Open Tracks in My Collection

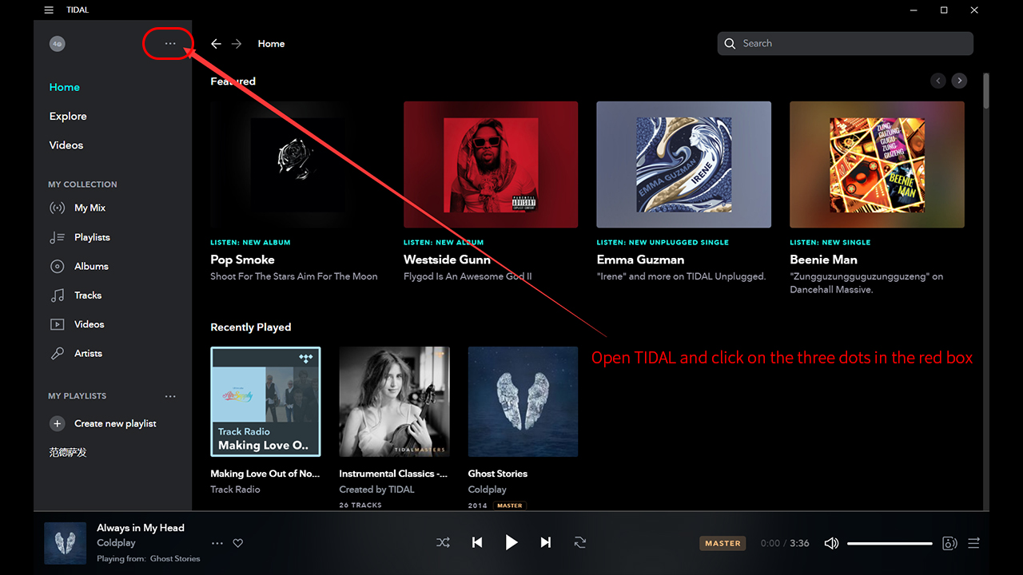[x=76, y=295]
